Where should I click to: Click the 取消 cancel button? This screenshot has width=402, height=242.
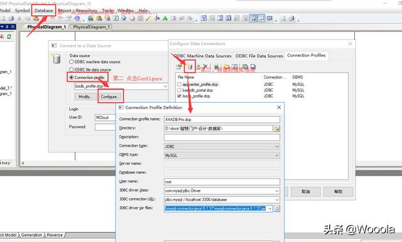pos(306,192)
